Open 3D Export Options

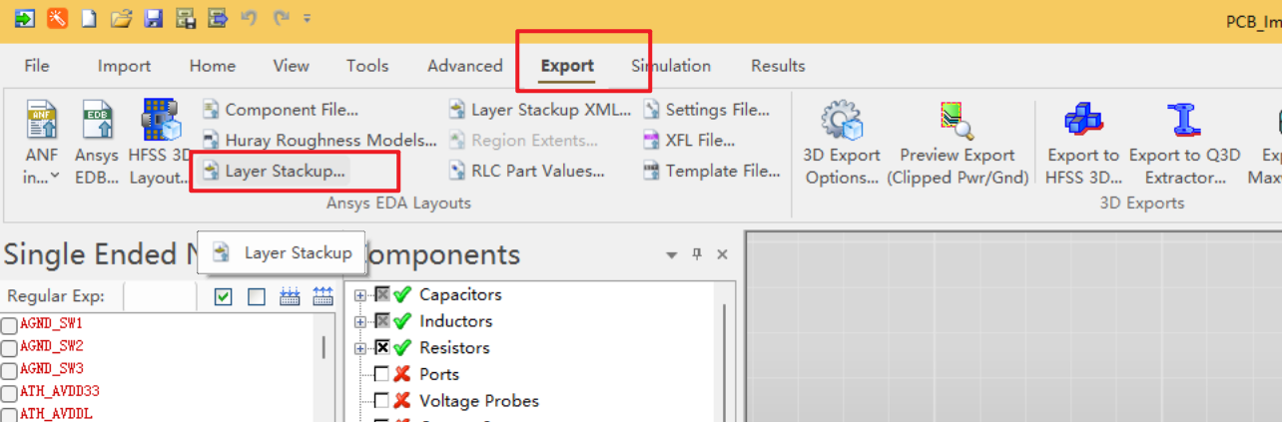tap(842, 142)
